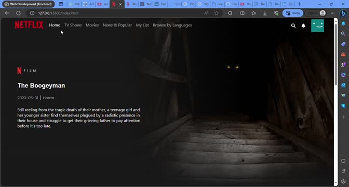
Task: Refresh the page with the reload icon
Action: (18, 13)
